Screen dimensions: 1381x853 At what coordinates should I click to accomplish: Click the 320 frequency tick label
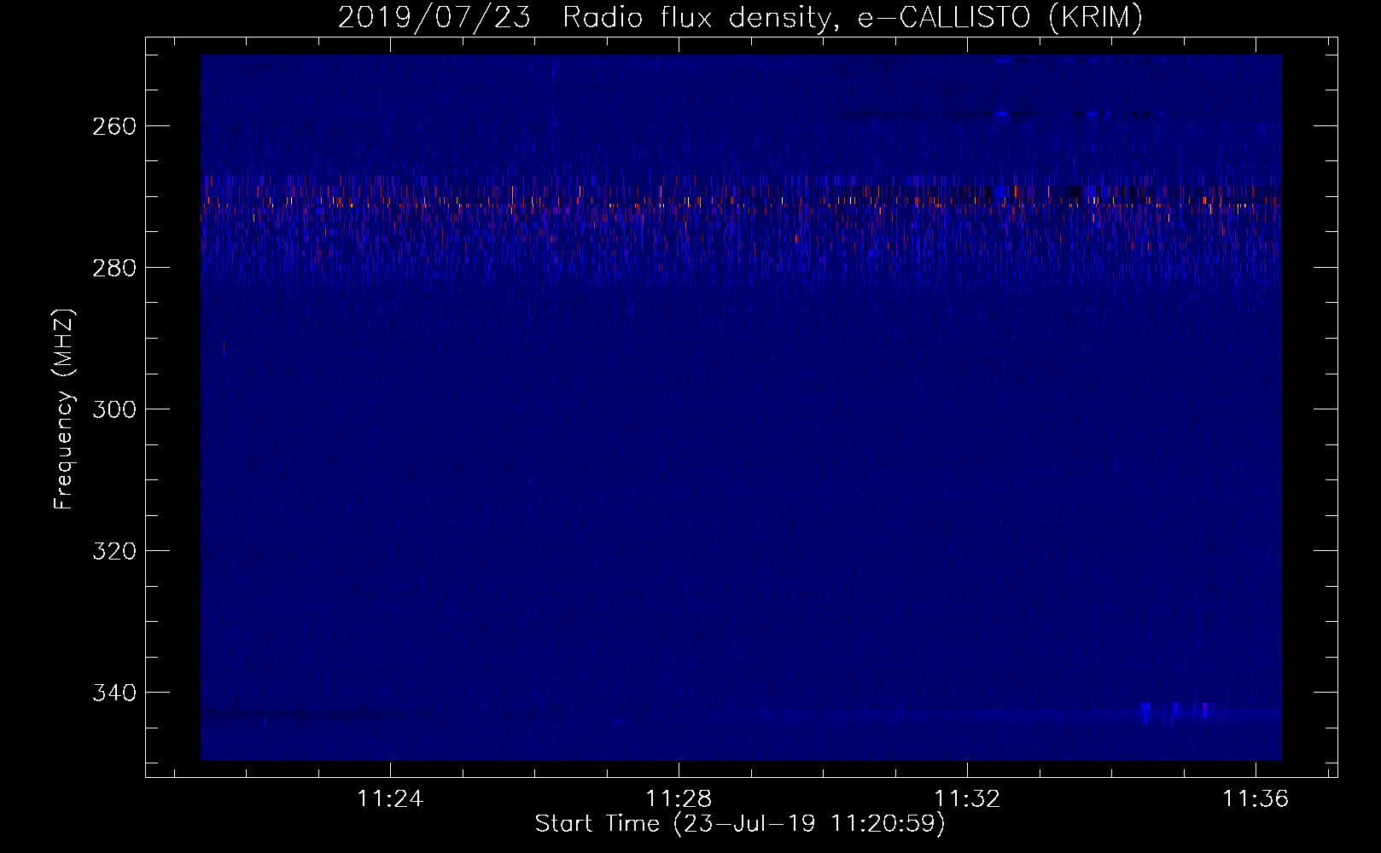tap(114, 551)
